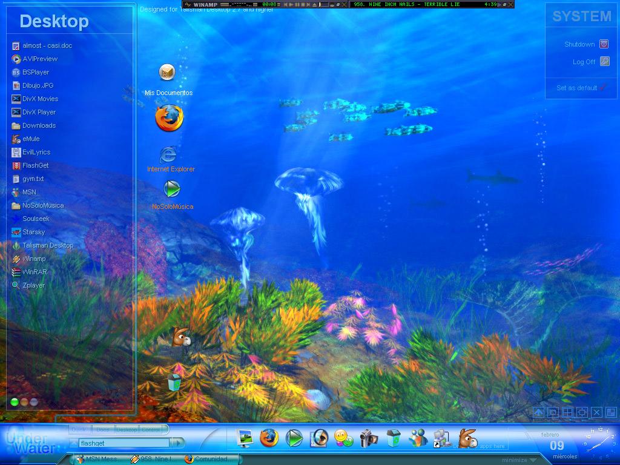Open EvilLyrics in the Desktop list
Viewport: 620px width, 465px height.
point(31,152)
